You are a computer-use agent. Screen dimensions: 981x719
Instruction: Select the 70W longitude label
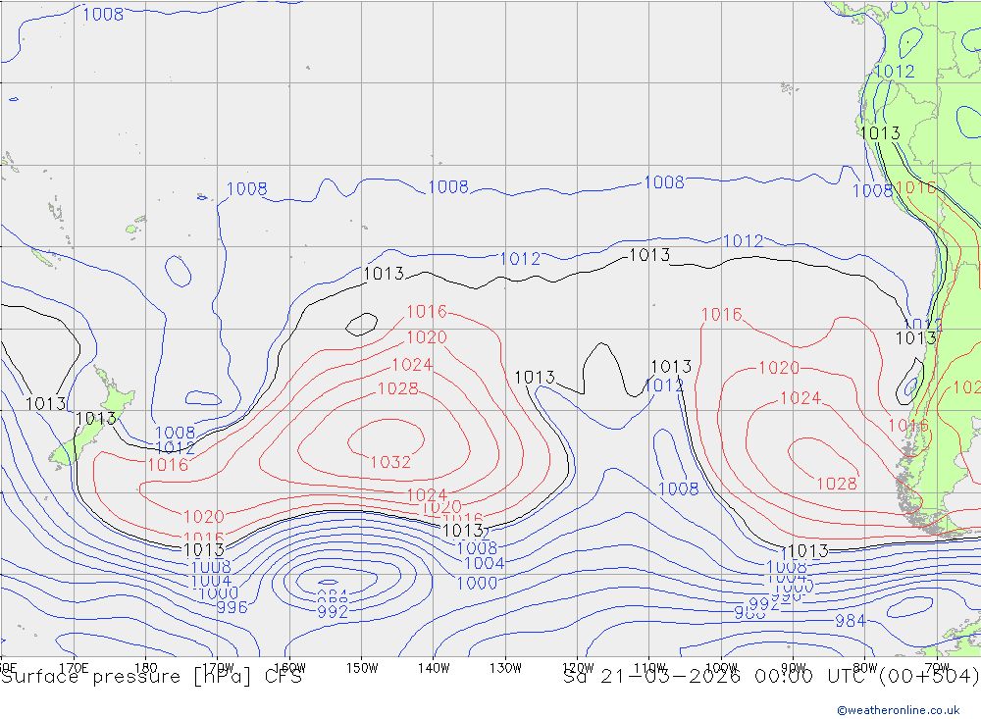click(x=937, y=668)
